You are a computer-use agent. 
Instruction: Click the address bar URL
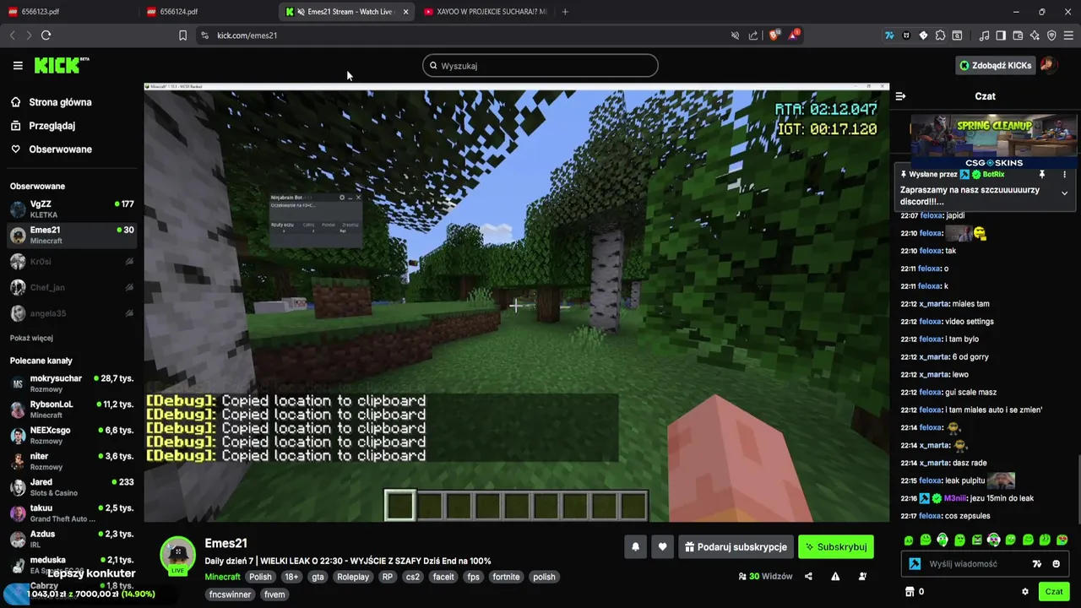click(x=247, y=35)
